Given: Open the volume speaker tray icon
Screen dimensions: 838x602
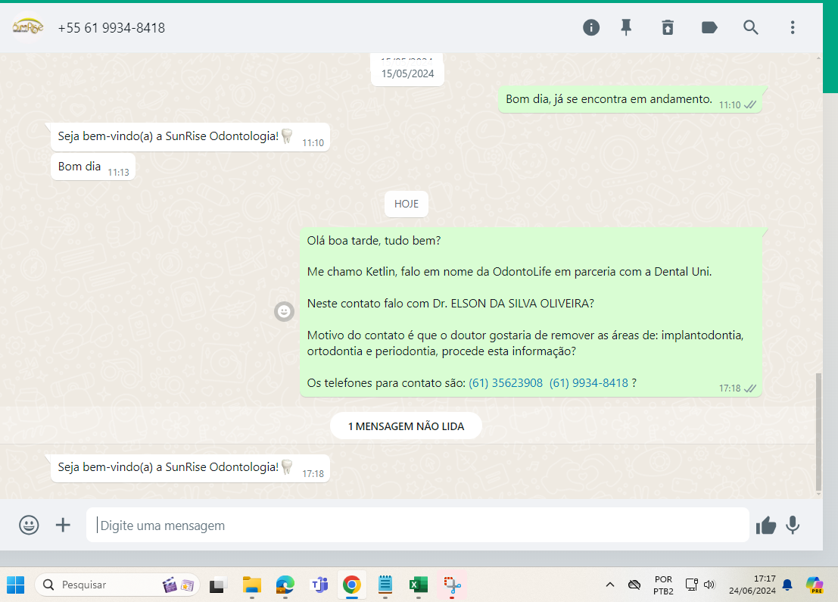Looking at the screenshot, I should pos(709,585).
